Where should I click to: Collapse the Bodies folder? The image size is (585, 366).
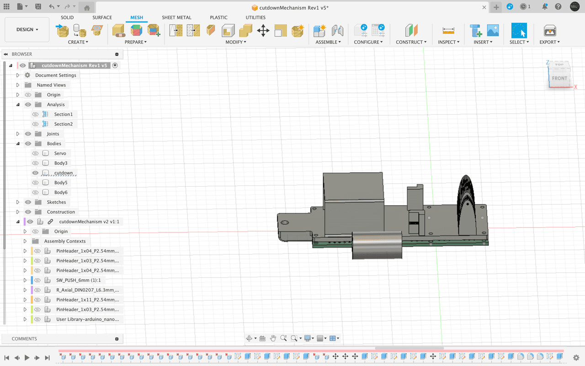[x=18, y=144]
